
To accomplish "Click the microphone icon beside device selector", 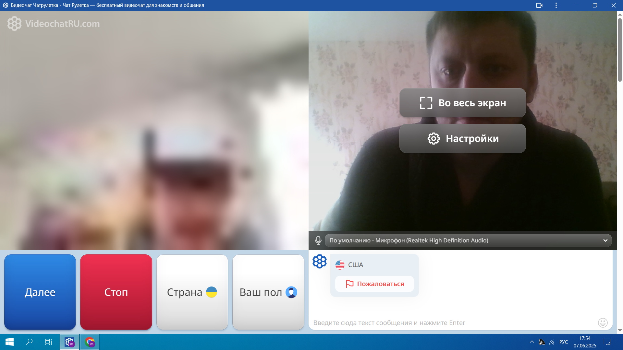I will click(318, 240).
